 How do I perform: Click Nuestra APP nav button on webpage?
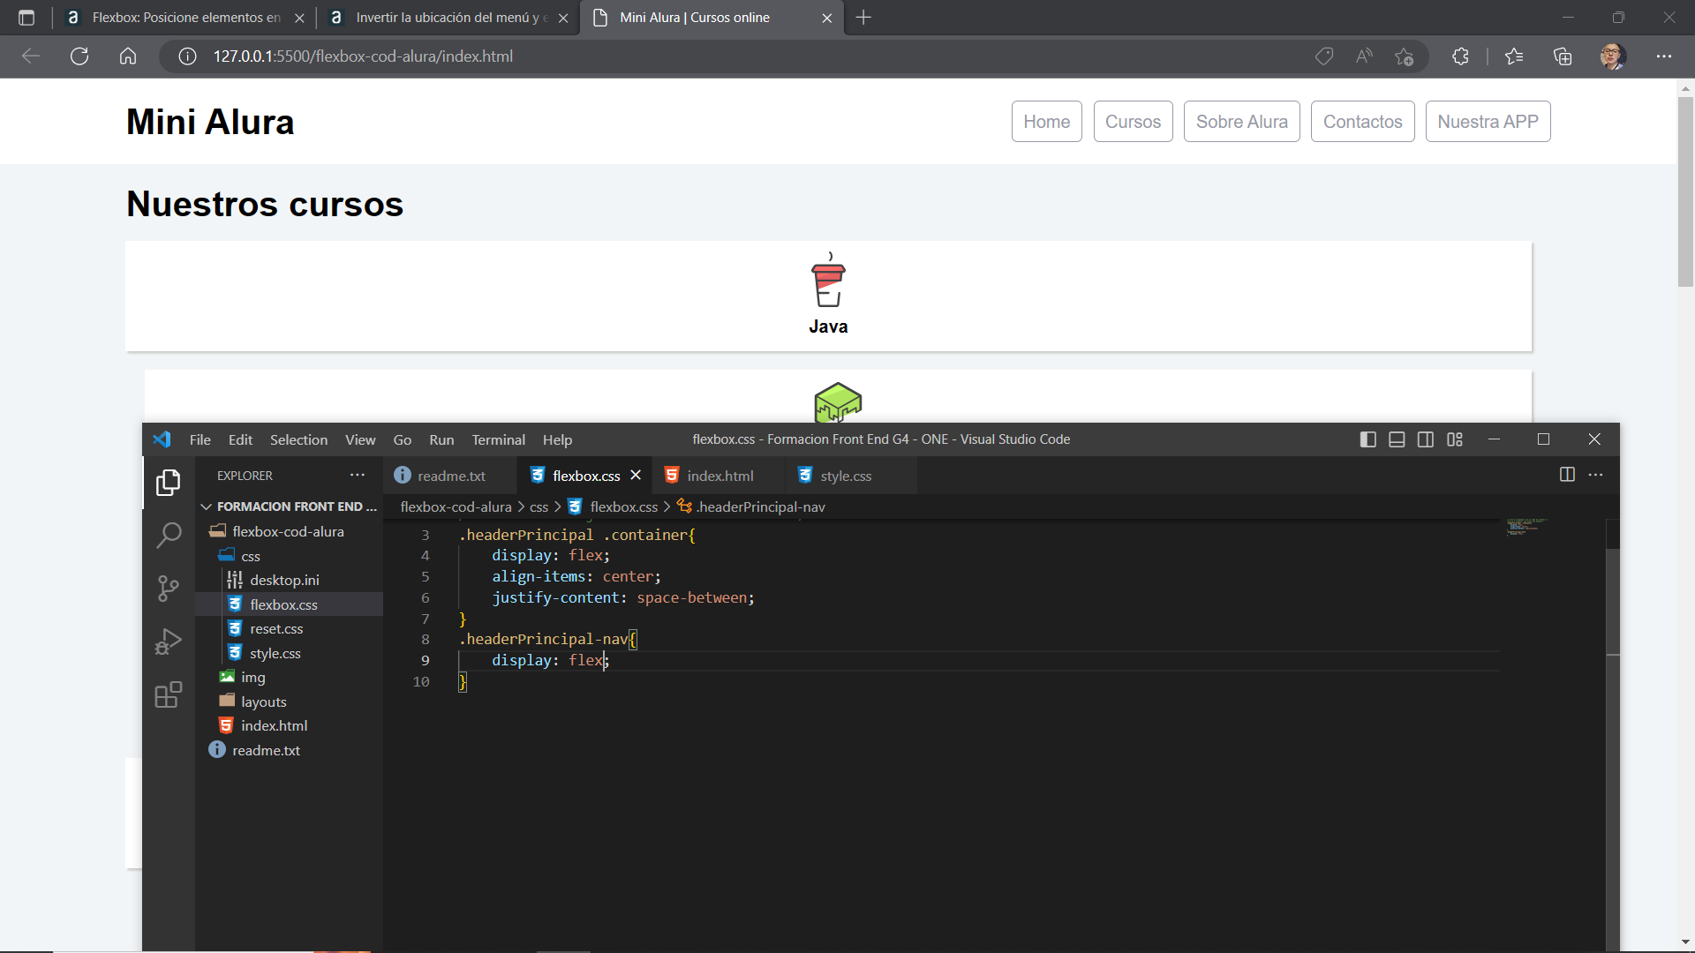tap(1488, 122)
